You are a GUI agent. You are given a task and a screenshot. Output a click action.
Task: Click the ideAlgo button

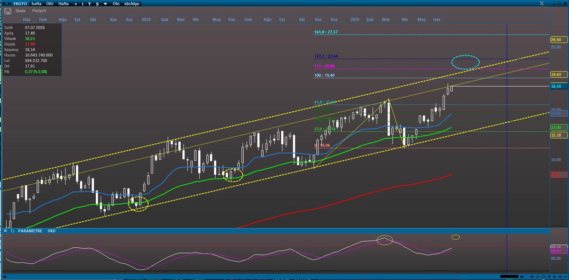pyautogui.click(x=132, y=4)
